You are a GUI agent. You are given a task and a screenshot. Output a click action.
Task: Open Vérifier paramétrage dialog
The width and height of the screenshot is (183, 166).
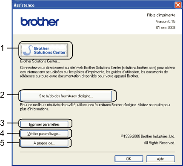pyautogui.click(x=44, y=134)
